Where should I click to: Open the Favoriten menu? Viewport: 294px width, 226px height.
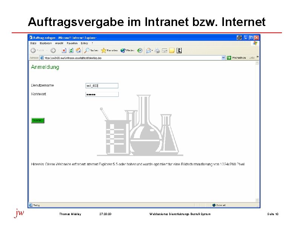coord(72,43)
